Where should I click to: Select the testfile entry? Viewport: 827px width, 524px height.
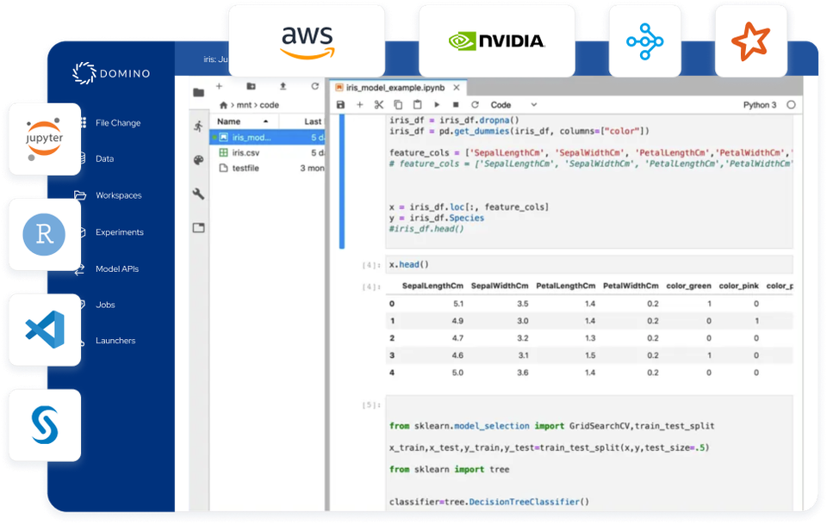(267, 168)
